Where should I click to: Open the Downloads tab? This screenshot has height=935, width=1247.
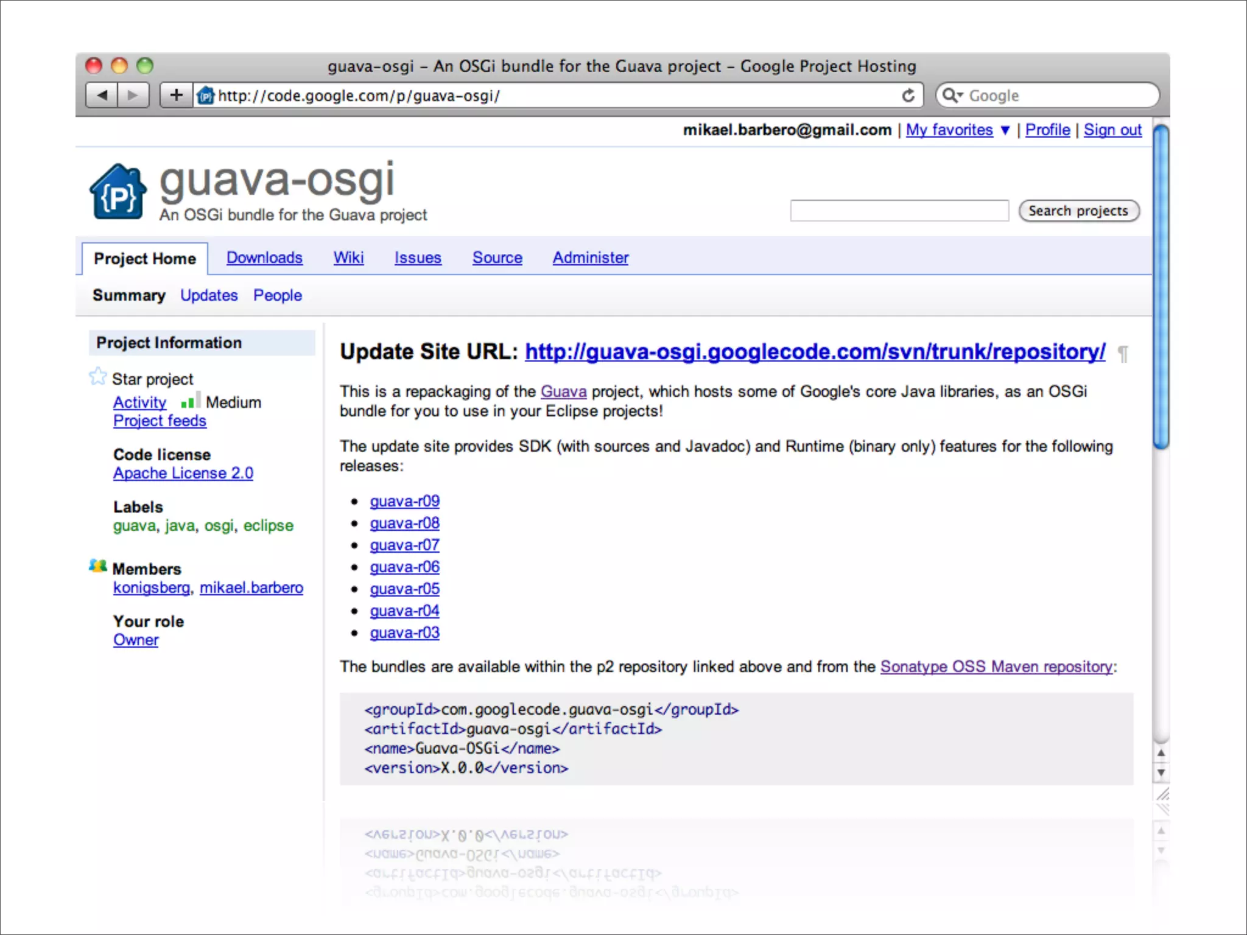(264, 257)
